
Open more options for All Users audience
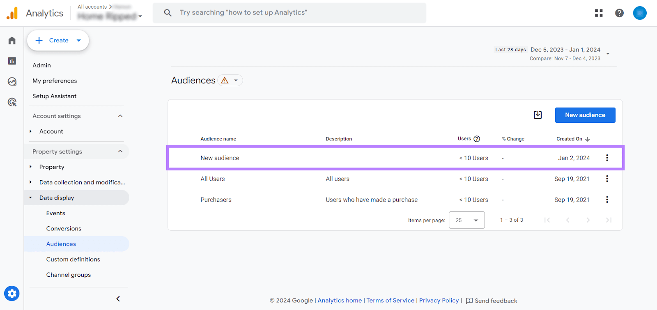pos(607,179)
